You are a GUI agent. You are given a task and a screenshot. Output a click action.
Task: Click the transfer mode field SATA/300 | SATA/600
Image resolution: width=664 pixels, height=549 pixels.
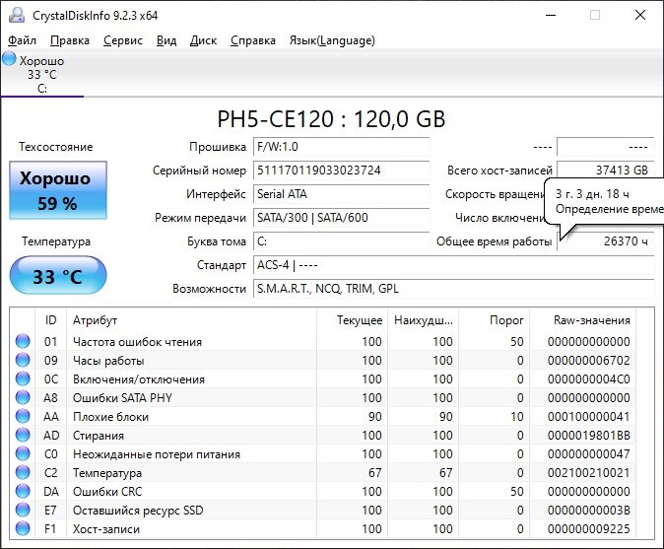(341, 218)
